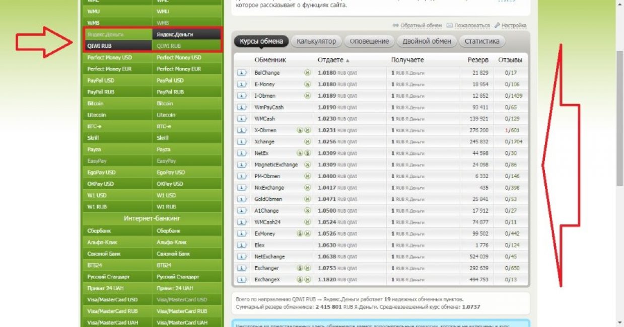Open info icon for WMCash row
Viewport: 624px width, 327px height.
[x=242, y=119]
